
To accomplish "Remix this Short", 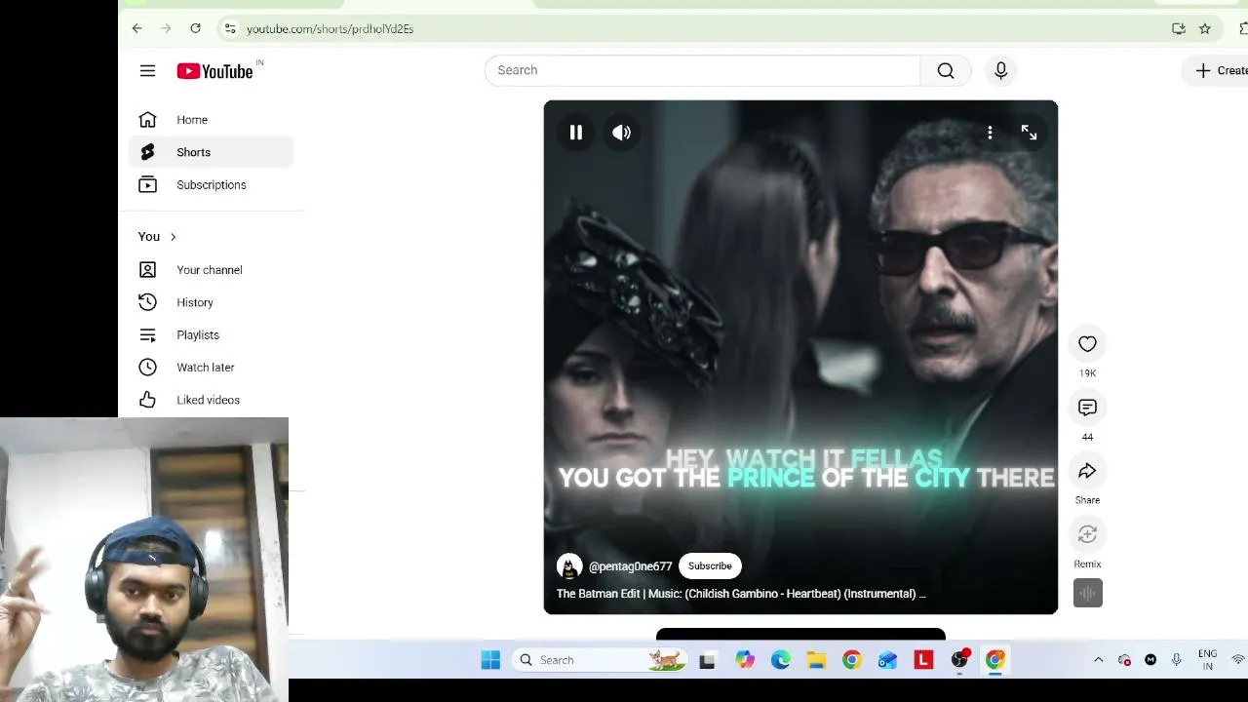I will pyautogui.click(x=1087, y=534).
